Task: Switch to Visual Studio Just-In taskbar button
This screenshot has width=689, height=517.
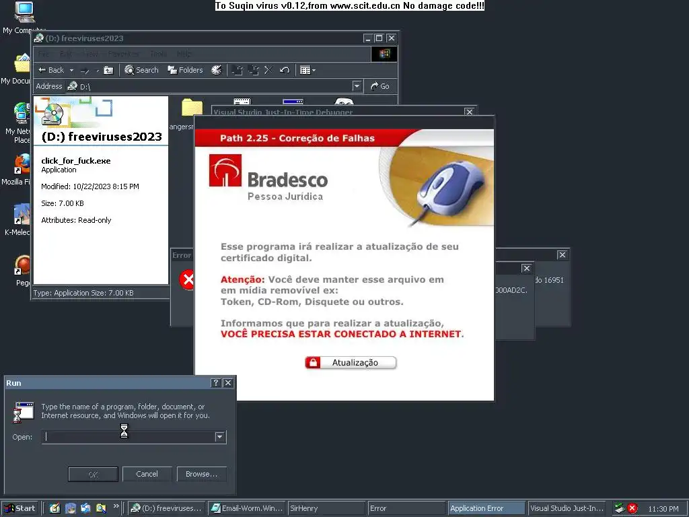Action: coord(567,508)
